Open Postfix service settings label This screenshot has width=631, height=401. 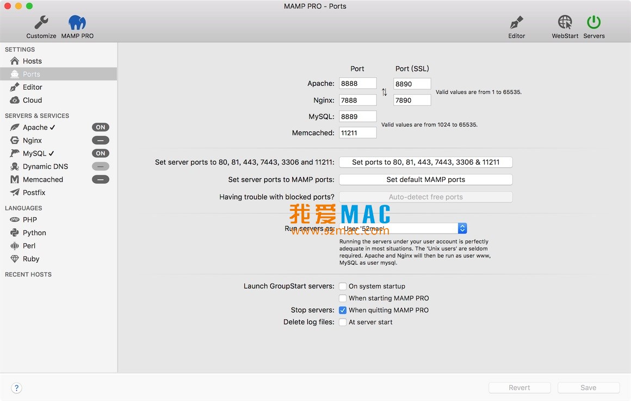pyautogui.click(x=34, y=192)
